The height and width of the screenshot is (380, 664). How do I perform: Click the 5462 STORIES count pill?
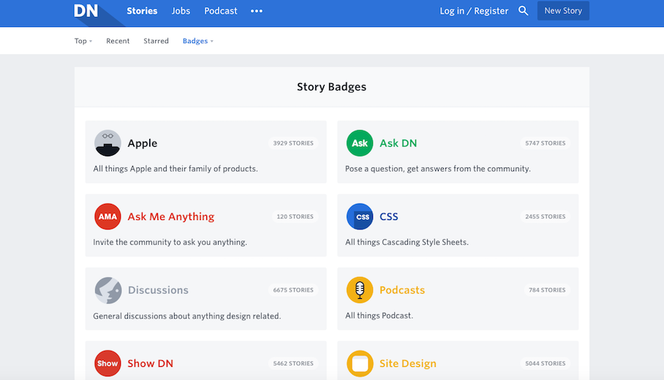(293, 363)
